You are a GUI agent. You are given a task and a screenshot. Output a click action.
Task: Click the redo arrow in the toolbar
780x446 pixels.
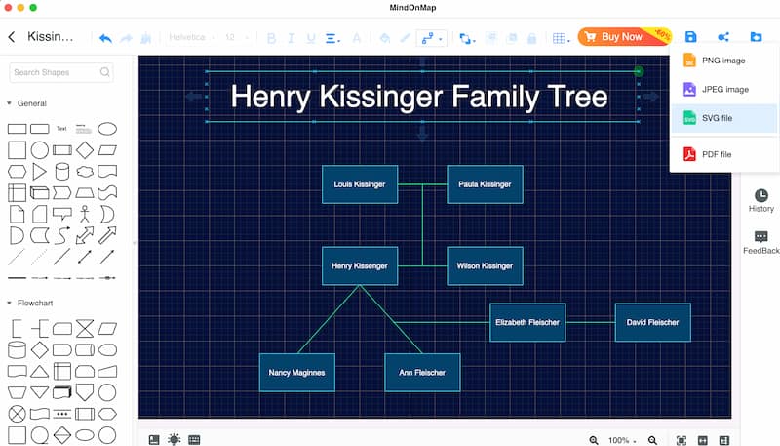[127, 38]
